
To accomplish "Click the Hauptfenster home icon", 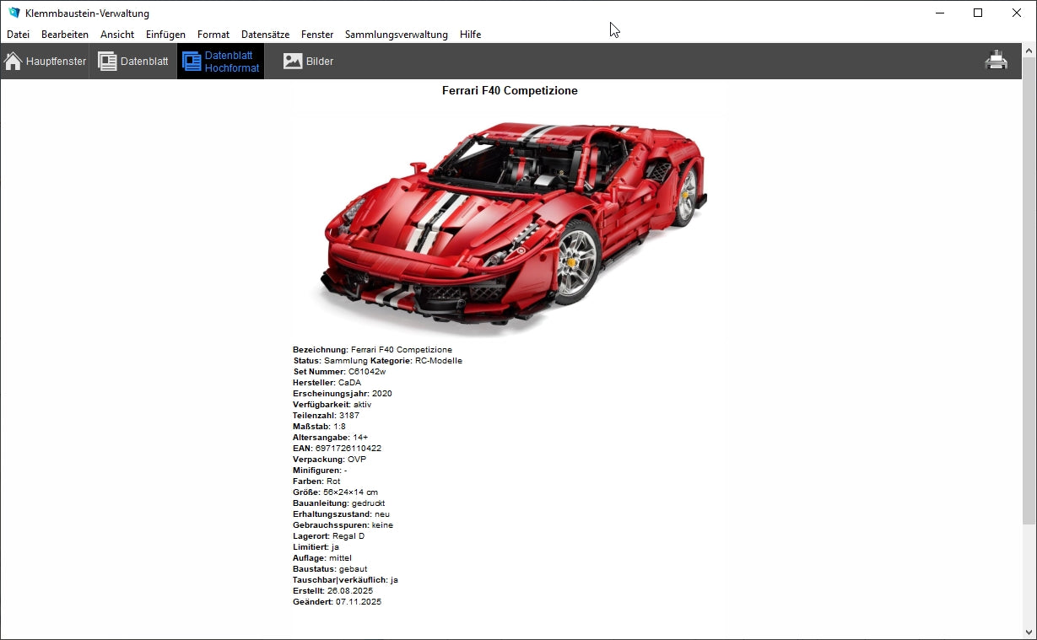I will pos(14,62).
